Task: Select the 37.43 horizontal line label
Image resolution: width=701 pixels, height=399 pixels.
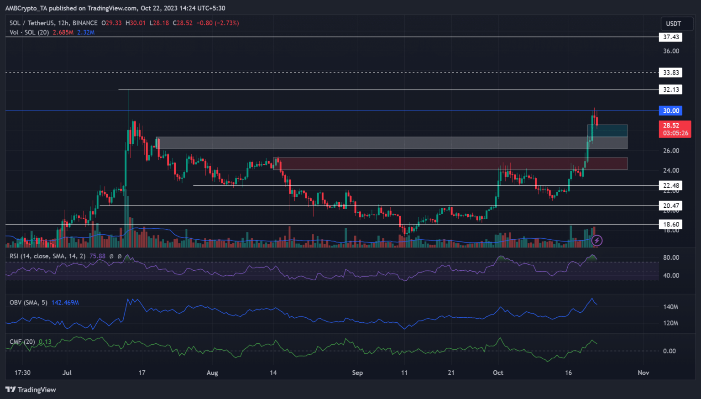Action: coord(670,37)
